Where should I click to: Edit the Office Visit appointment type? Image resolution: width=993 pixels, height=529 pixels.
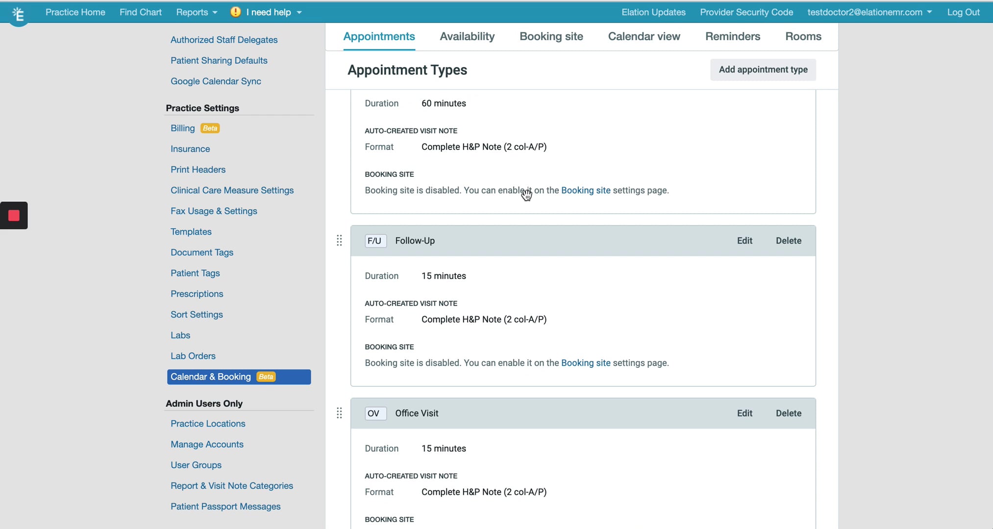tap(745, 413)
